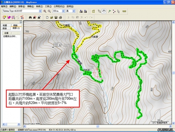Open the 300 m zoom scale dropdown
Image resolution: width=175 pixels, height=132 pixels.
coord(63,11)
